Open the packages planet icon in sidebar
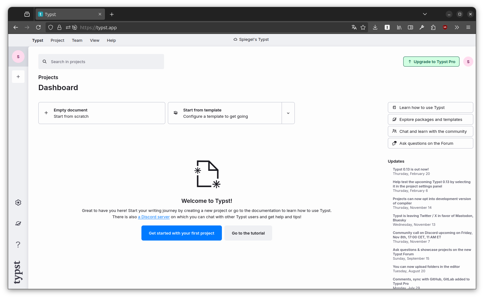484x298 pixels. click(x=18, y=224)
